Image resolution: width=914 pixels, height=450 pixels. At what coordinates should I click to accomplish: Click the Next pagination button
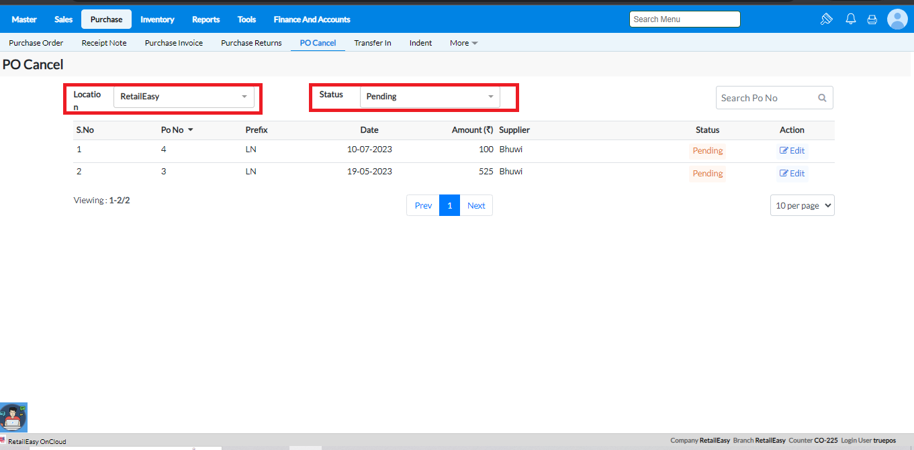(476, 205)
